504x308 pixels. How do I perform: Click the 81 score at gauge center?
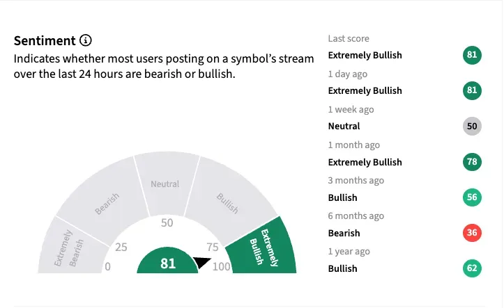coord(167,264)
